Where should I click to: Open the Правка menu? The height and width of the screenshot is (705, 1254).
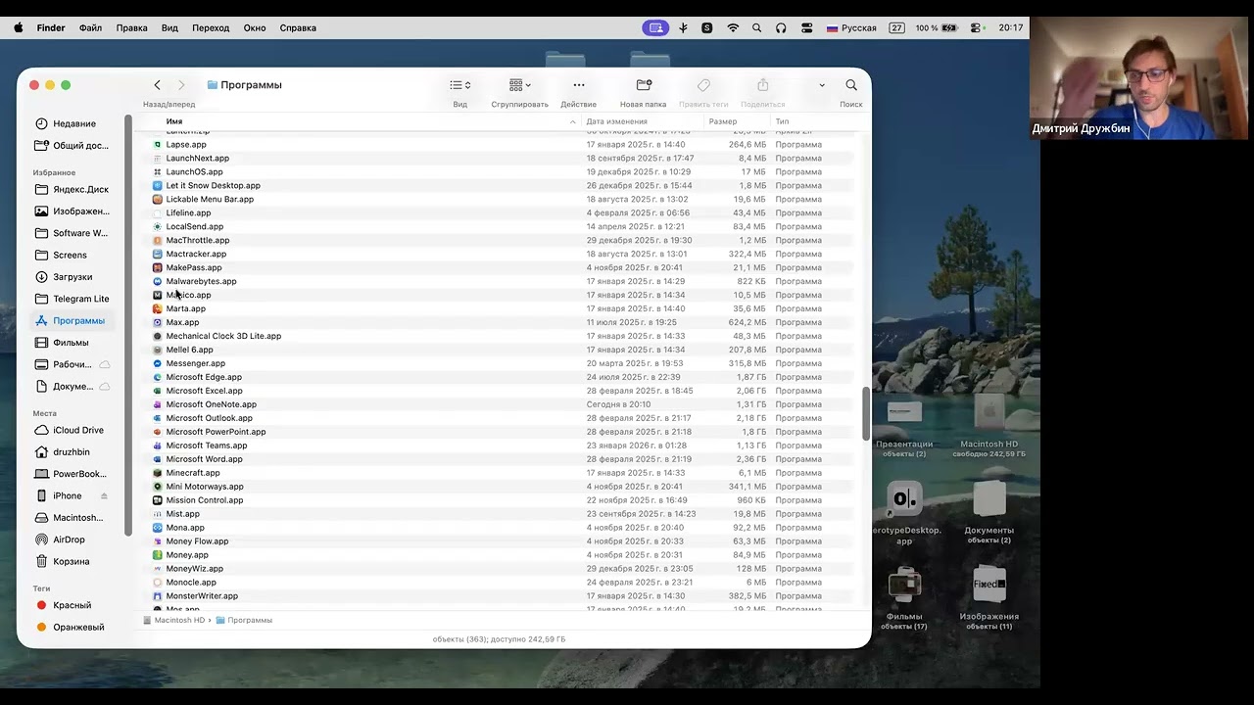[x=131, y=28]
